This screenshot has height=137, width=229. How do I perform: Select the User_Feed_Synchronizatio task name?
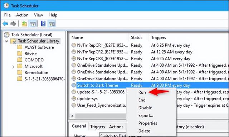(101, 105)
